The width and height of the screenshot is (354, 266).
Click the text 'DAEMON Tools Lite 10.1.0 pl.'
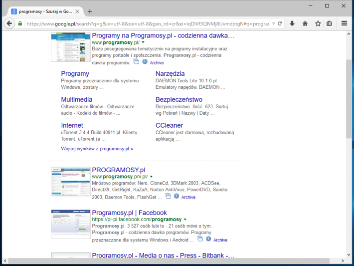click(x=186, y=81)
